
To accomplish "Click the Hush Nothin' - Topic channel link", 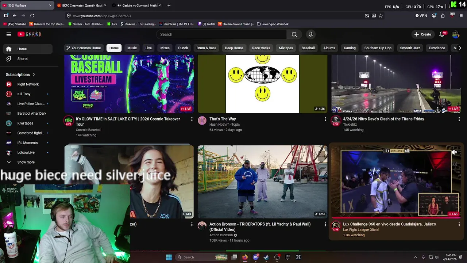I will [224, 125].
